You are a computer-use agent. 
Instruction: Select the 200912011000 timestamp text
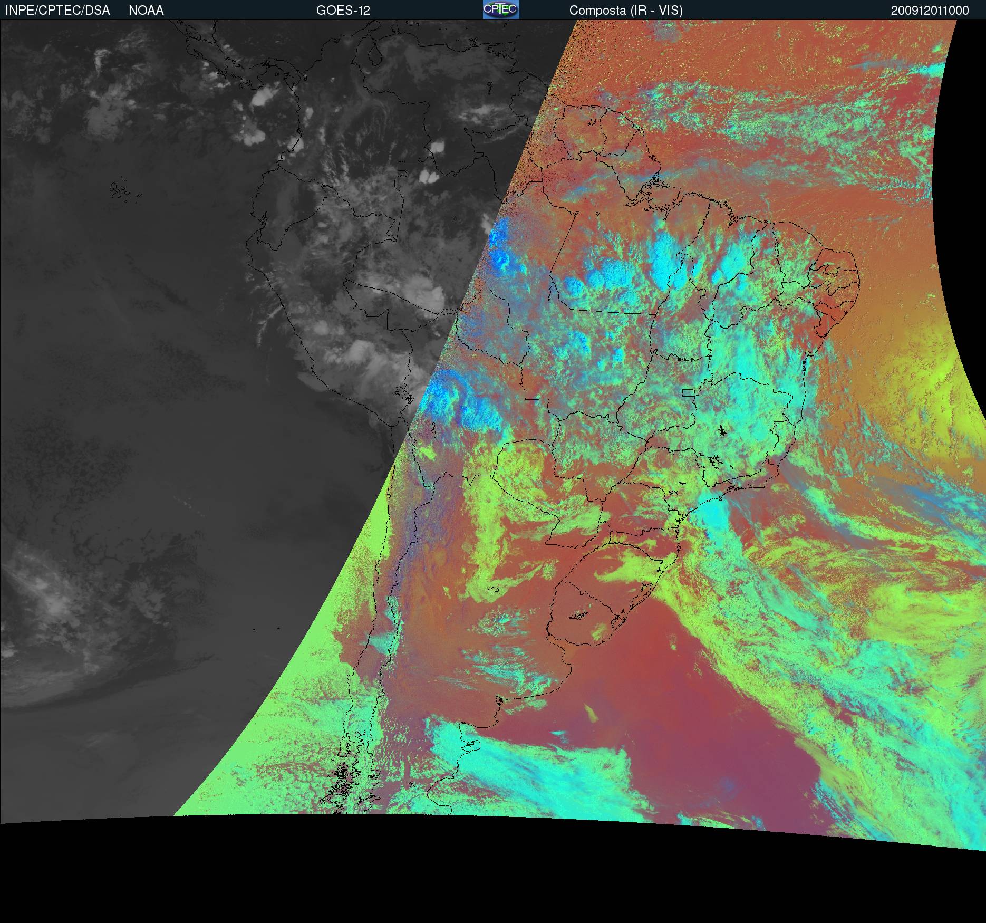coord(930,11)
